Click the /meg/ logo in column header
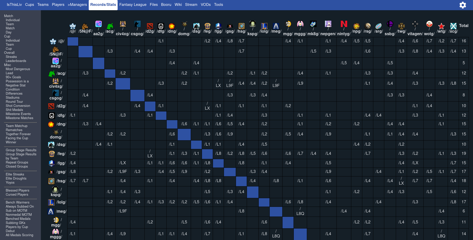473x240 pixels. tap(276, 26)
